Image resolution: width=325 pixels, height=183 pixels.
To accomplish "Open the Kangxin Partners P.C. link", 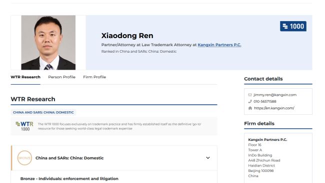I will tap(219, 45).
